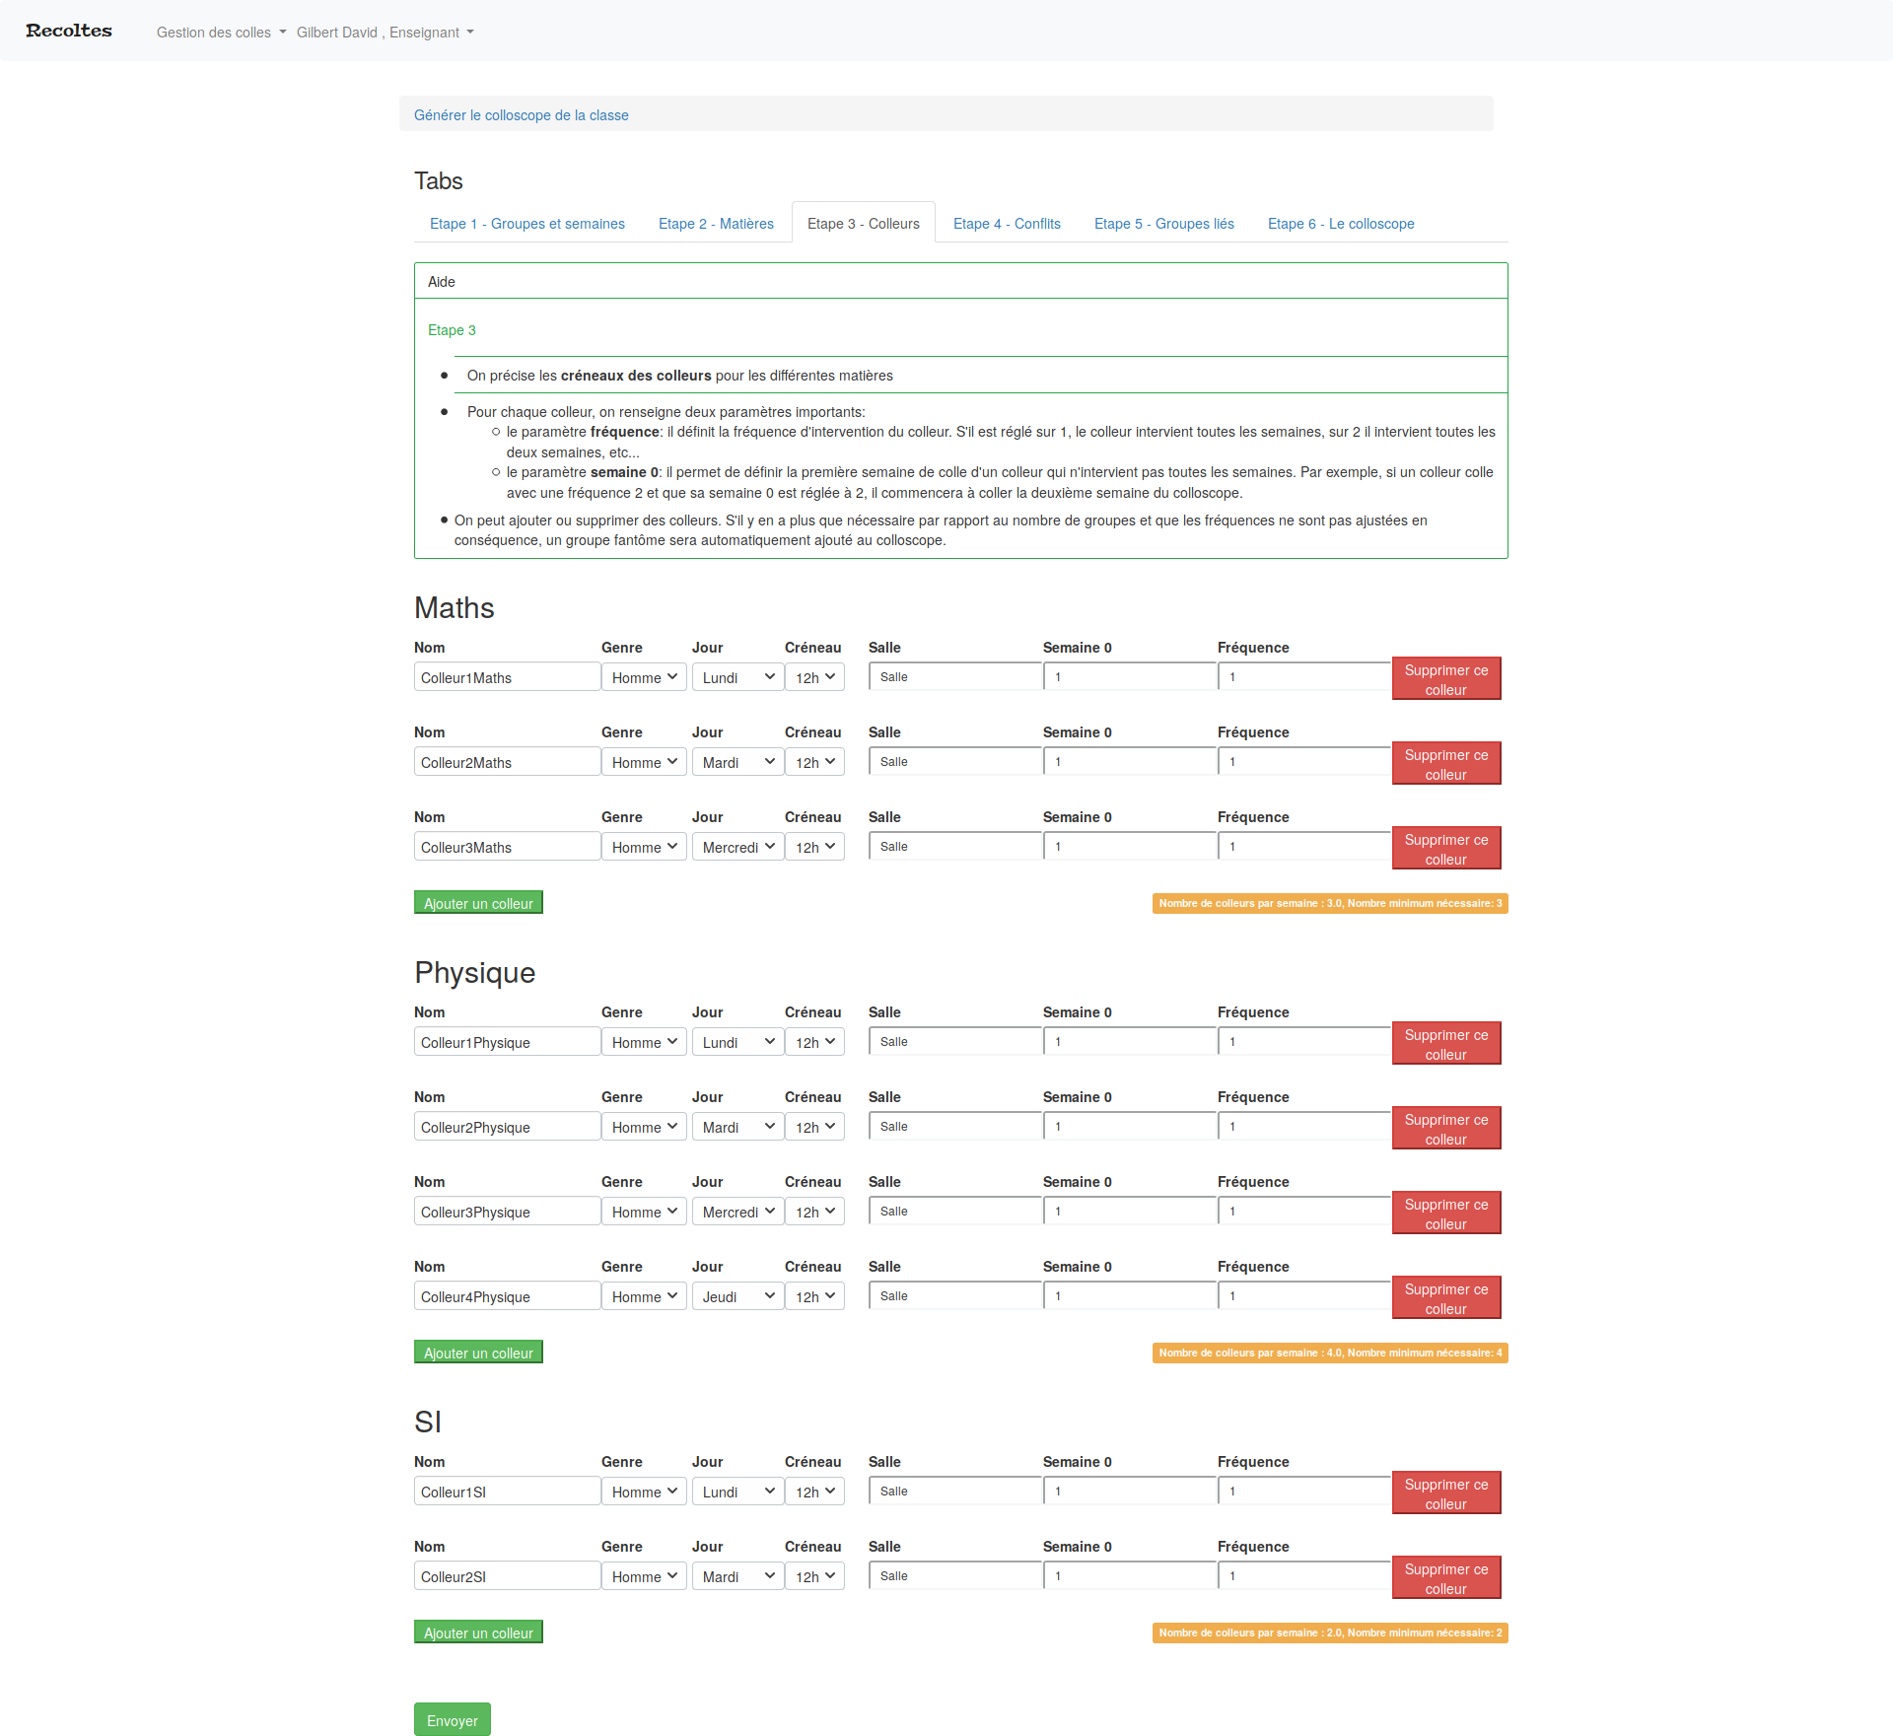Open the Genre dropdown for Colleur1Maths
The image size is (1893, 1736).
tap(644, 677)
